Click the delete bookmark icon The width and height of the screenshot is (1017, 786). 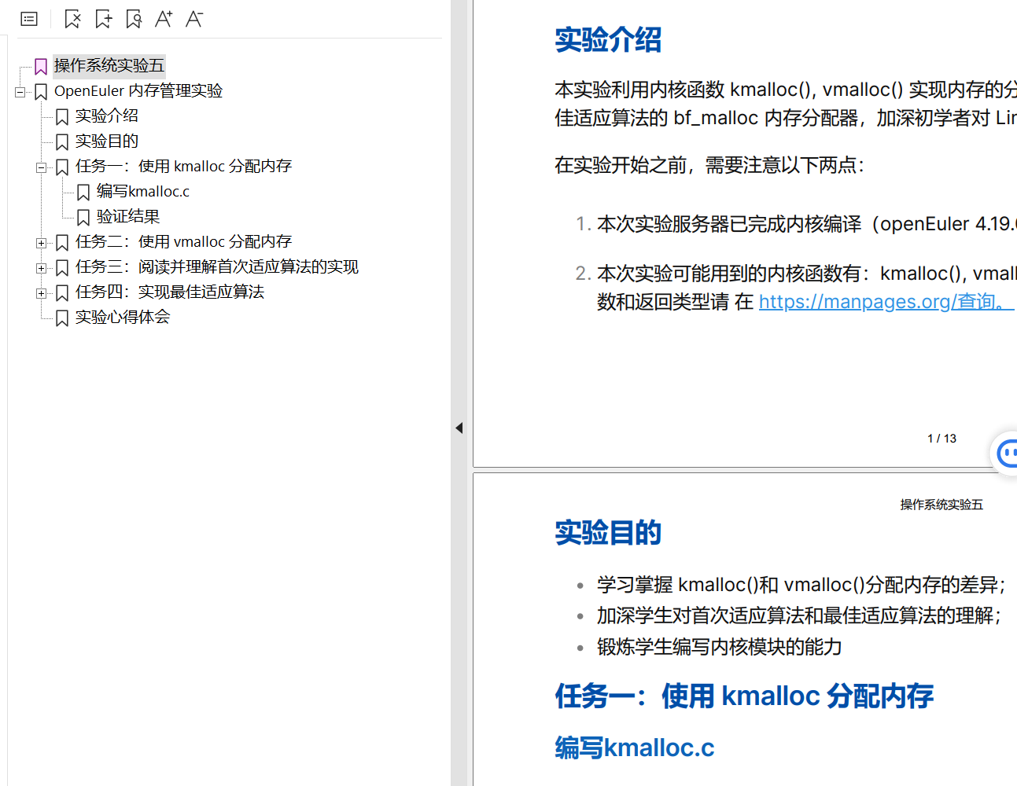click(72, 19)
